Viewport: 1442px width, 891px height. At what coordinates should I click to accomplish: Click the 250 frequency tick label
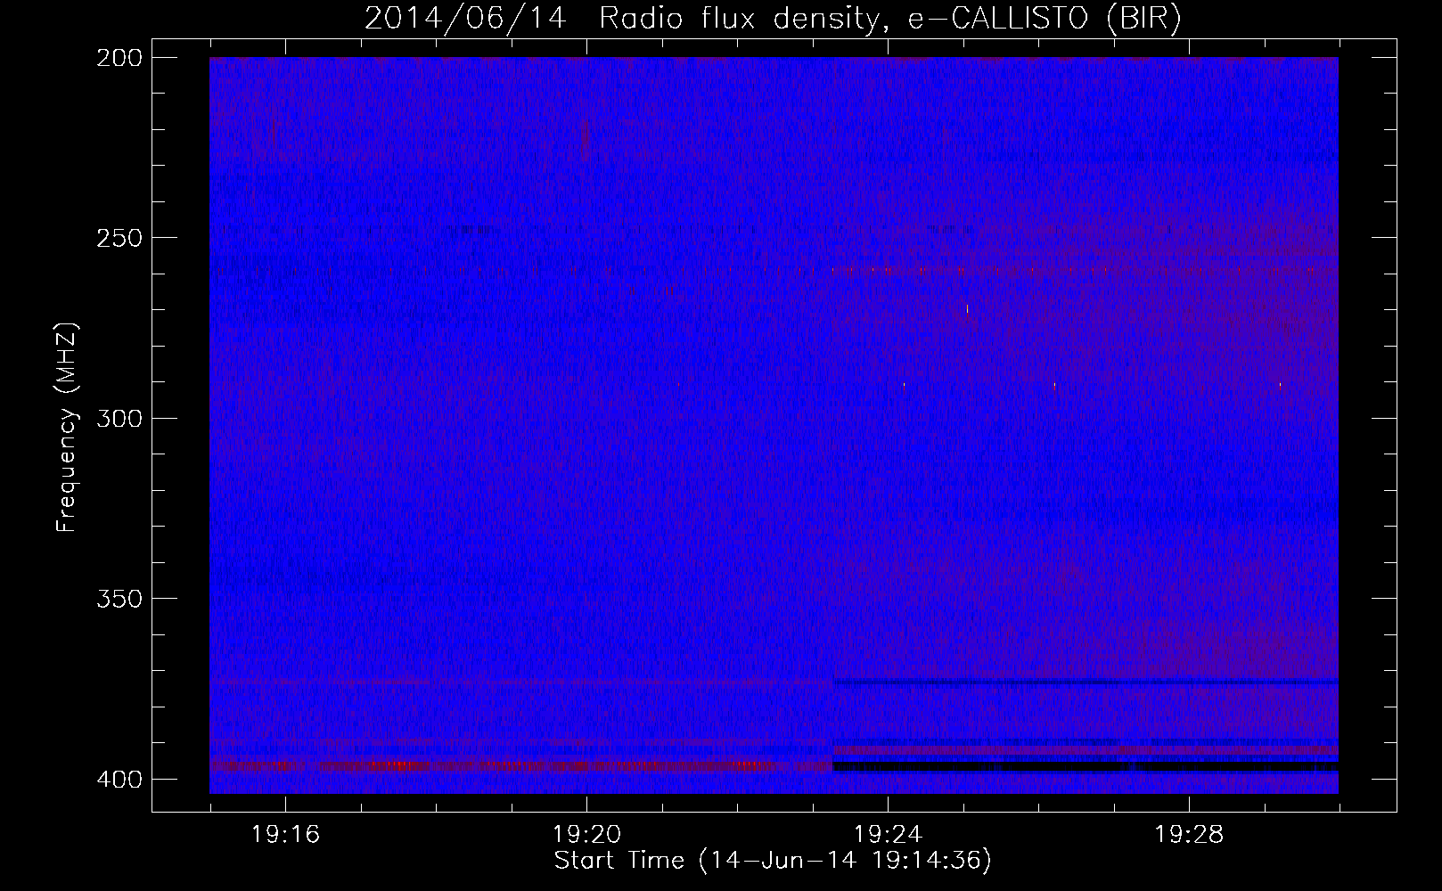tap(119, 238)
